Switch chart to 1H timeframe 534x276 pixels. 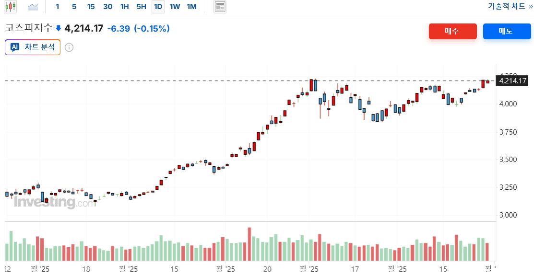(x=125, y=7)
